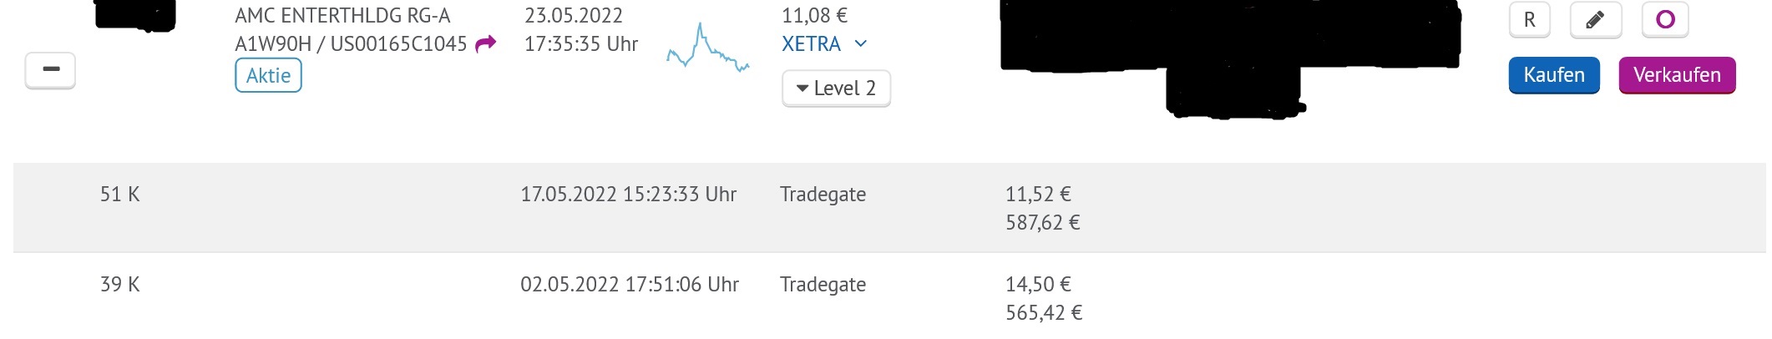
Task: Click Tradegate in the 02.05.2022 row
Action: pos(823,285)
